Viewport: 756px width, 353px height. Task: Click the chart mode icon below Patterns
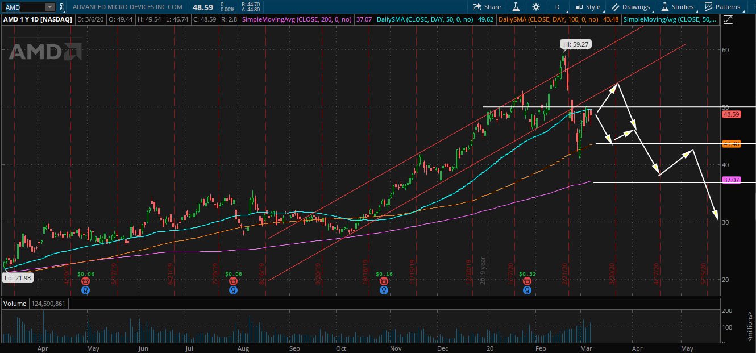[x=728, y=19]
